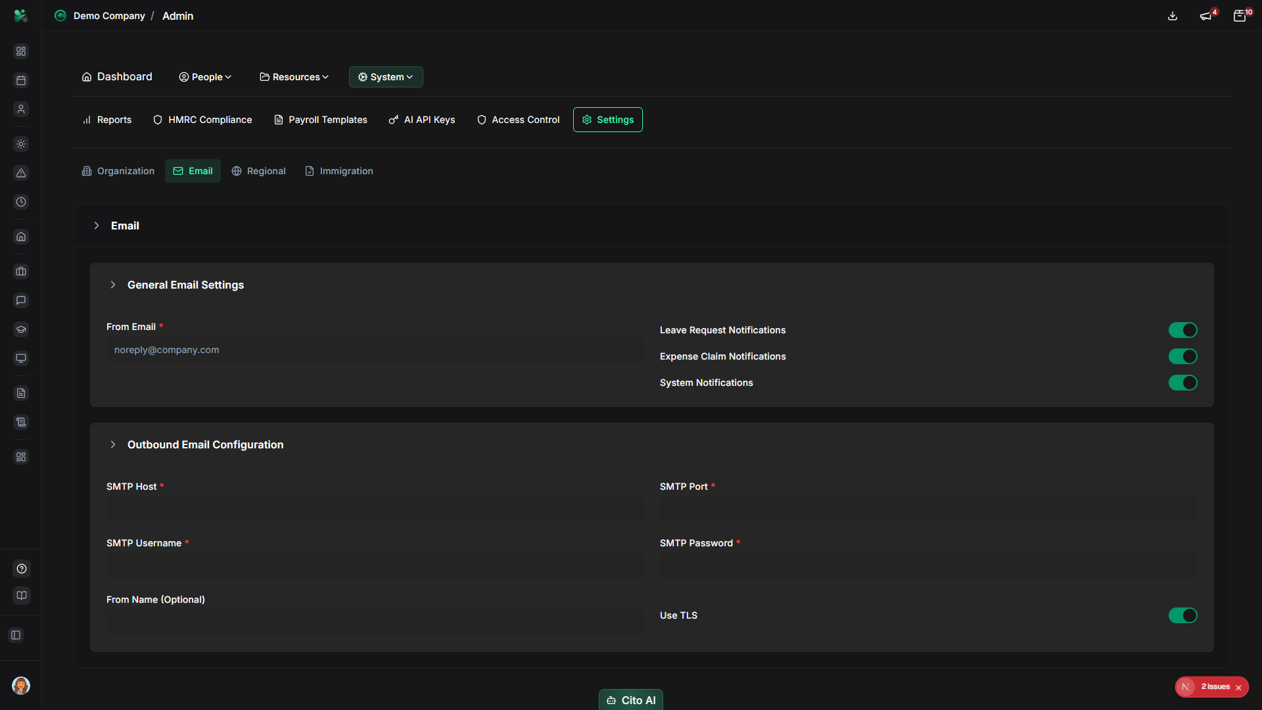Open the book documentation sidebar icon
The image size is (1262, 710).
(x=21, y=596)
